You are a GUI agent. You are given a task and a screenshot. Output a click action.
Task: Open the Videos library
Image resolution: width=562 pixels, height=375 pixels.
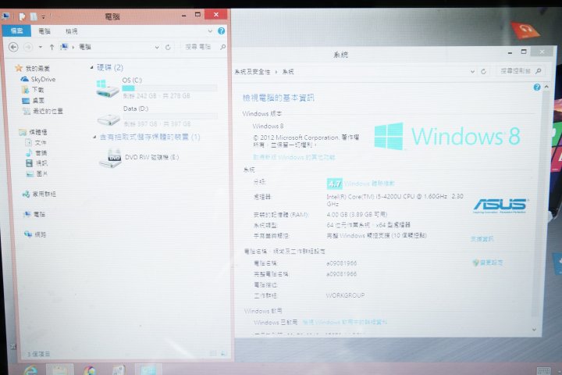(x=37, y=163)
